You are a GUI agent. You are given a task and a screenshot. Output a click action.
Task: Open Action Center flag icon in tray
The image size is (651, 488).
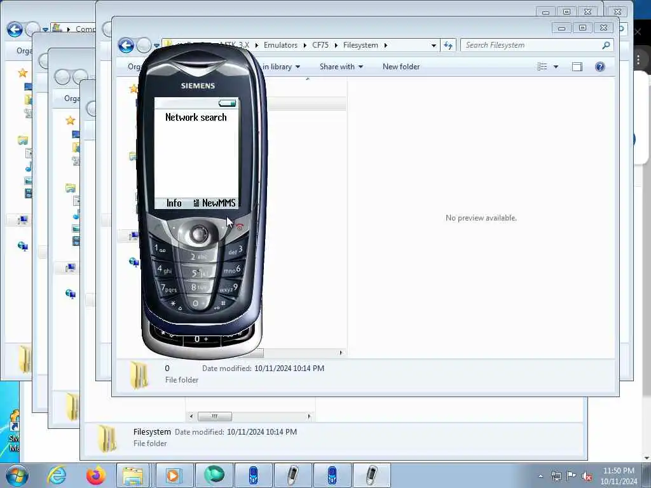click(572, 475)
